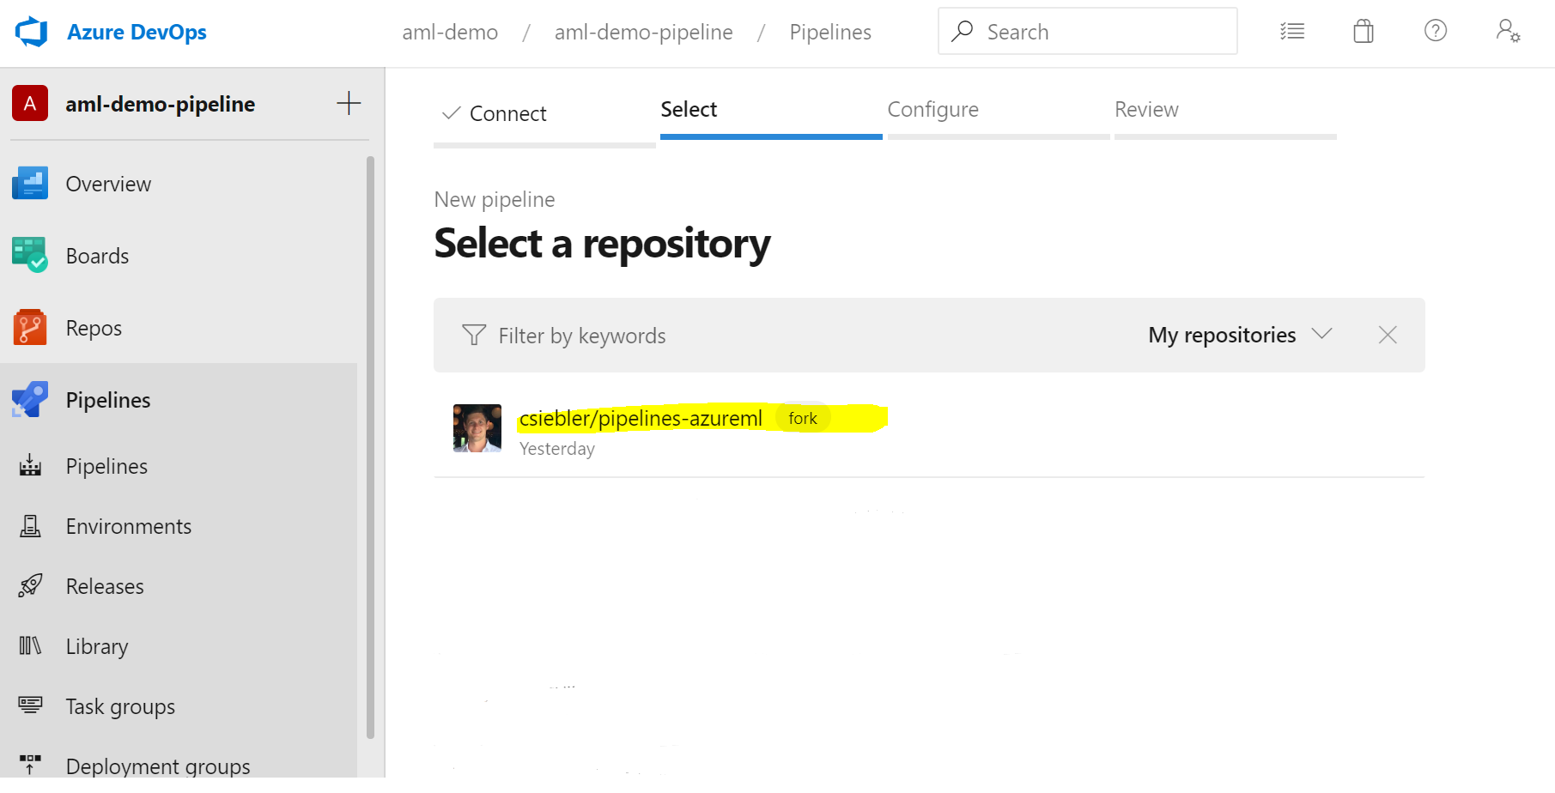Click the Task groups icon
This screenshot has height=793, width=1555.
point(30,705)
